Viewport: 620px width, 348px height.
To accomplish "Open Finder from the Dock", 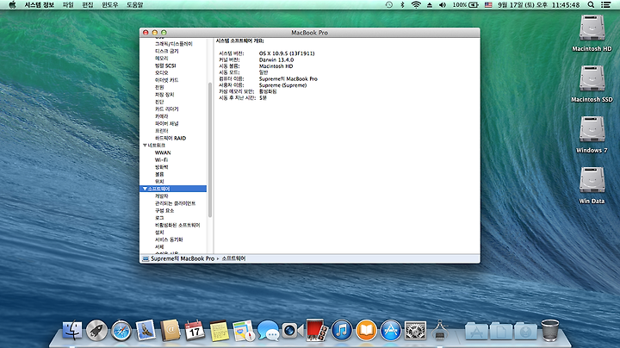I will (72, 331).
